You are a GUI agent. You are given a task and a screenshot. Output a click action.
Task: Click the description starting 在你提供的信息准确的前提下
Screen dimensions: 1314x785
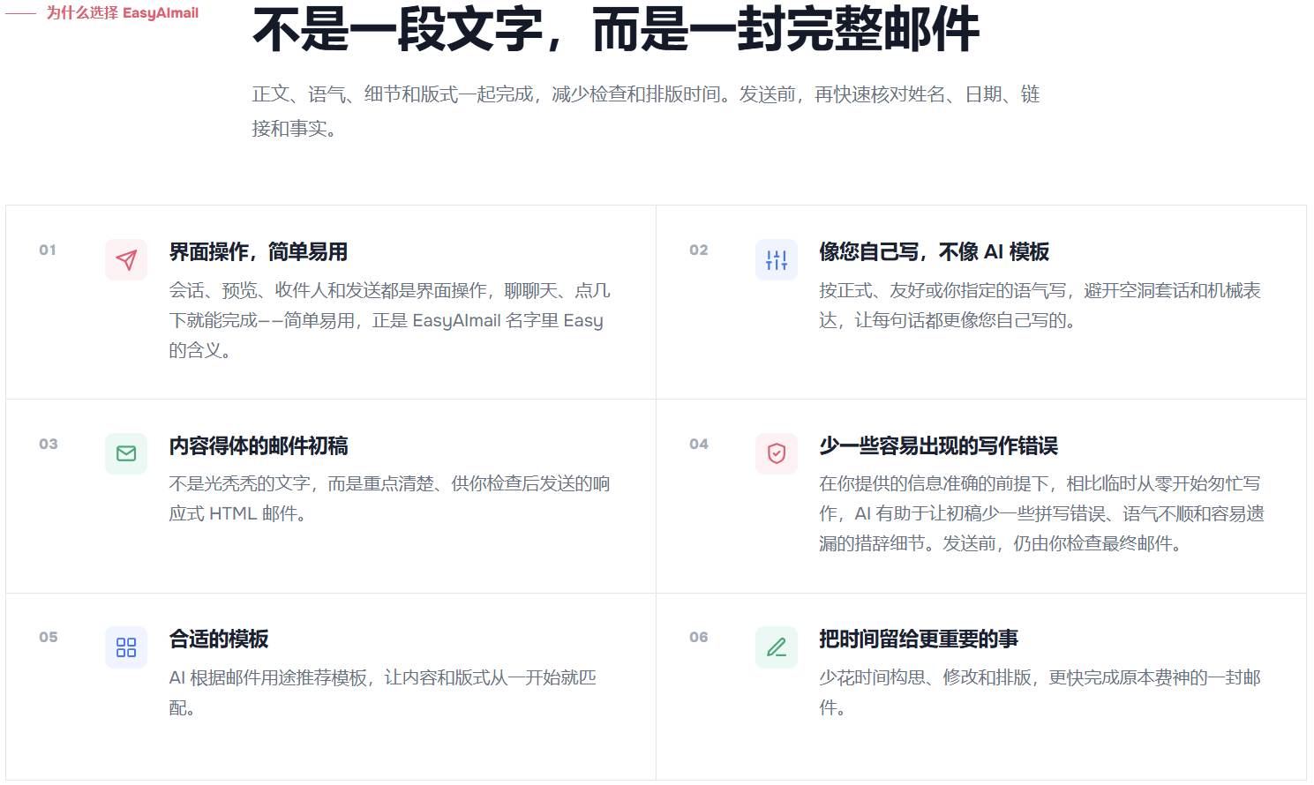1041,513
